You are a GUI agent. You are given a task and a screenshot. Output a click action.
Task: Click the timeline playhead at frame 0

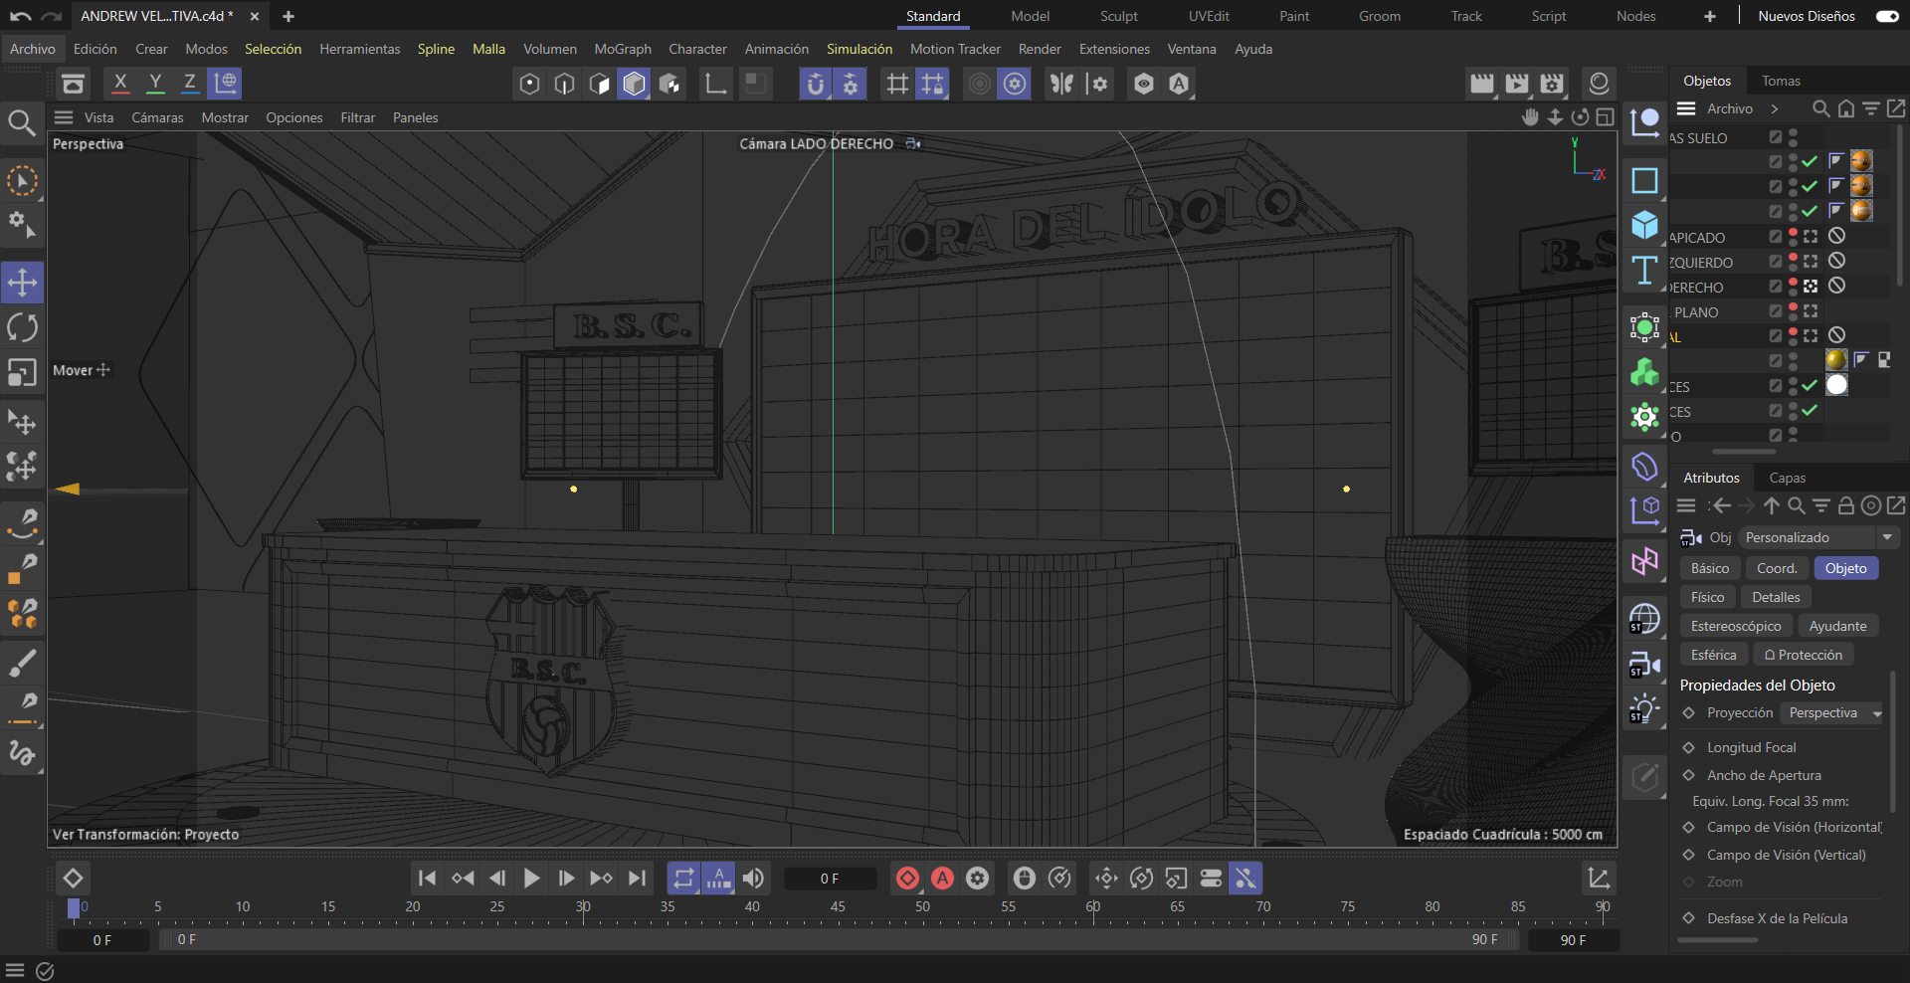(74, 907)
